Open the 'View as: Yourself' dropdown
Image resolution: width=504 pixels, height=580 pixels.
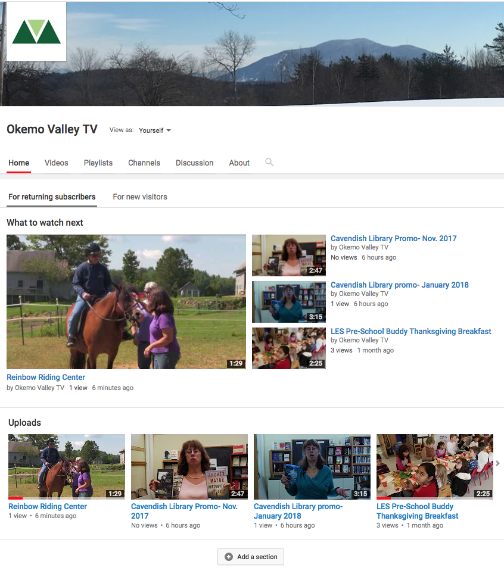(154, 130)
